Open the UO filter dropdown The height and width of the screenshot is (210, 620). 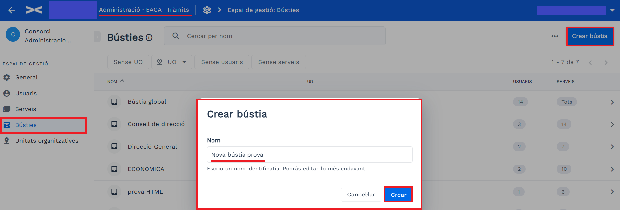(x=172, y=62)
